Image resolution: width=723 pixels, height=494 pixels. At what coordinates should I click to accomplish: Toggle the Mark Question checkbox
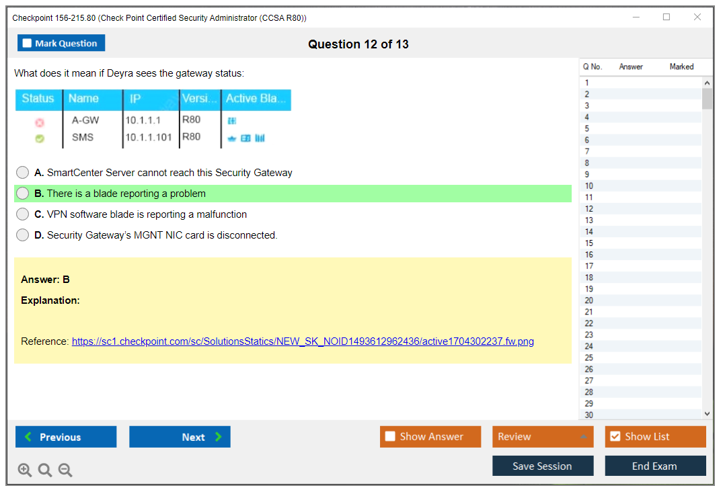click(x=27, y=43)
